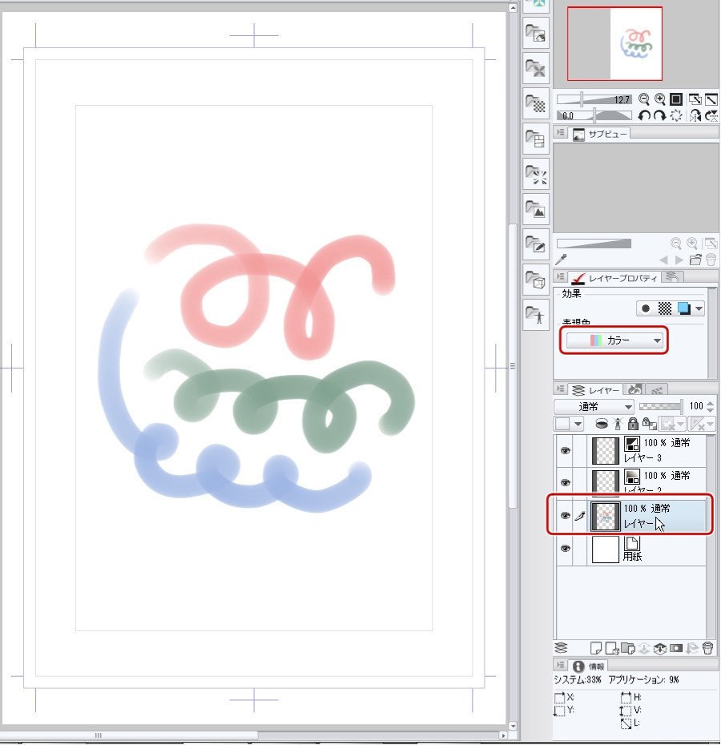Hide the selected layer's eye icon
The width and height of the screenshot is (721, 745).
click(565, 516)
